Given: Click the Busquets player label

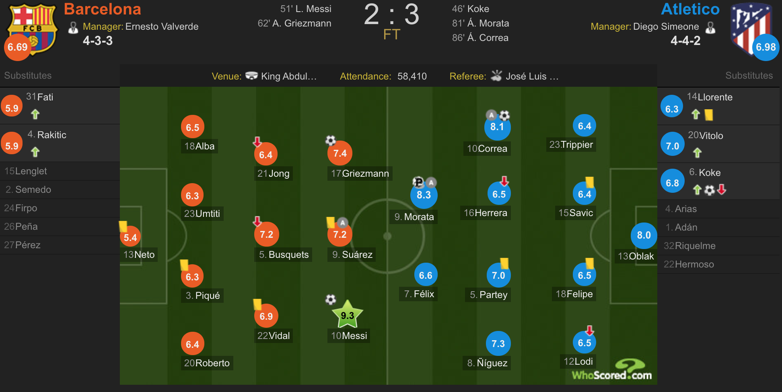Looking at the screenshot, I should [x=284, y=255].
